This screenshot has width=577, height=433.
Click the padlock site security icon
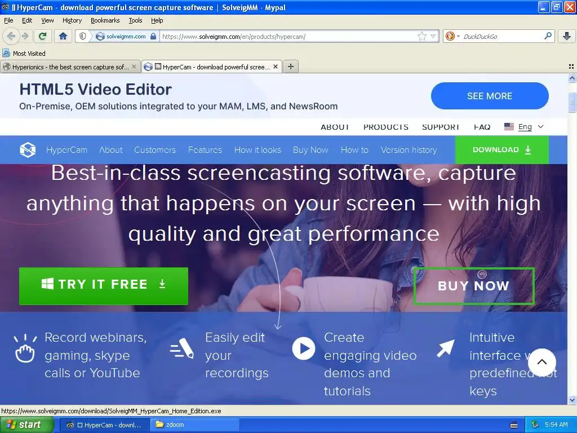pos(153,36)
